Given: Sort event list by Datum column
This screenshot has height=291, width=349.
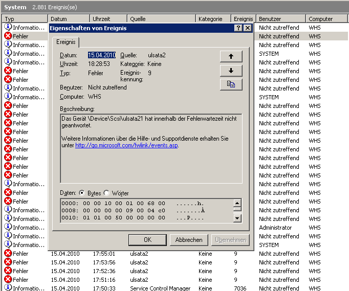Looking at the screenshot, I should (x=69, y=19).
